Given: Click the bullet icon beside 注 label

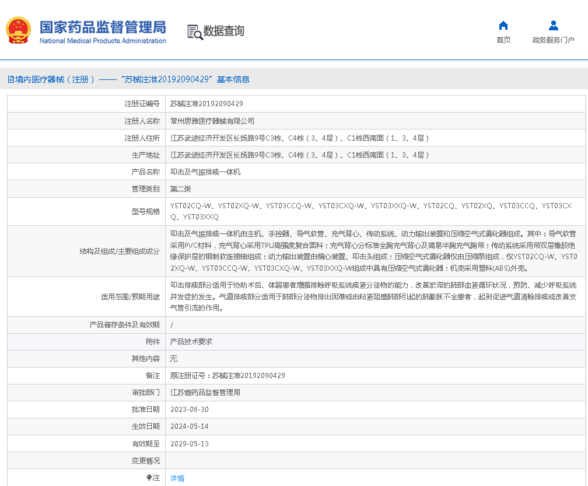Looking at the screenshot, I should pyautogui.click(x=149, y=478).
